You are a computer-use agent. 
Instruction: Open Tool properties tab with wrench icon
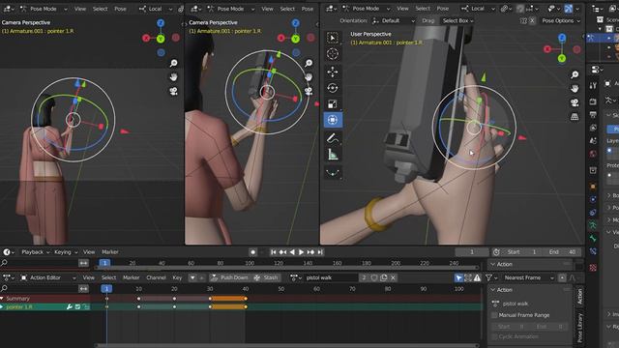(x=593, y=86)
